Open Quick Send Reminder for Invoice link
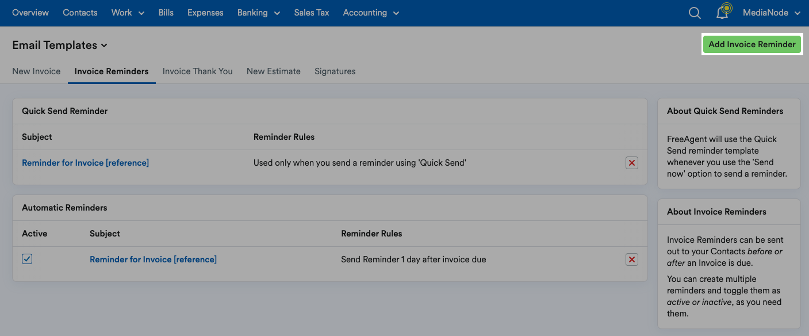This screenshot has height=336, width=809. (85, 163)
